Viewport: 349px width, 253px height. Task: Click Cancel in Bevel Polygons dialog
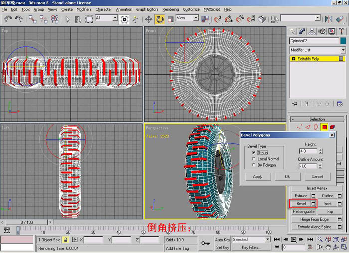coord(317,177)
